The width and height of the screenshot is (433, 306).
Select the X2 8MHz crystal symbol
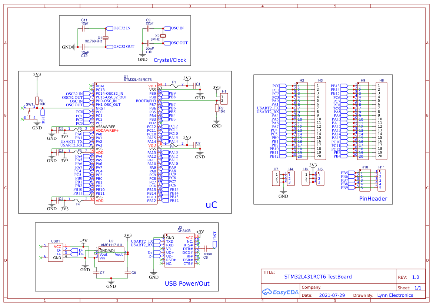click(163, 36)
